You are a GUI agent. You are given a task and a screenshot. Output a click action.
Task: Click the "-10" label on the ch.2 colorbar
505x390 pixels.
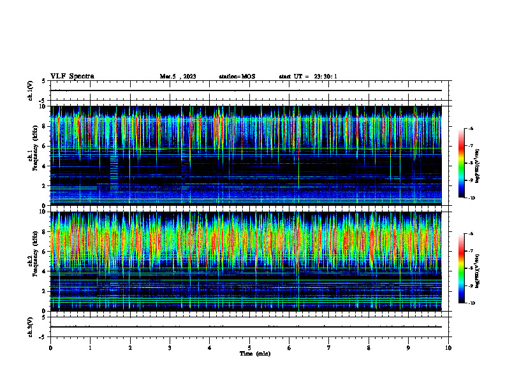coord(471,303)
